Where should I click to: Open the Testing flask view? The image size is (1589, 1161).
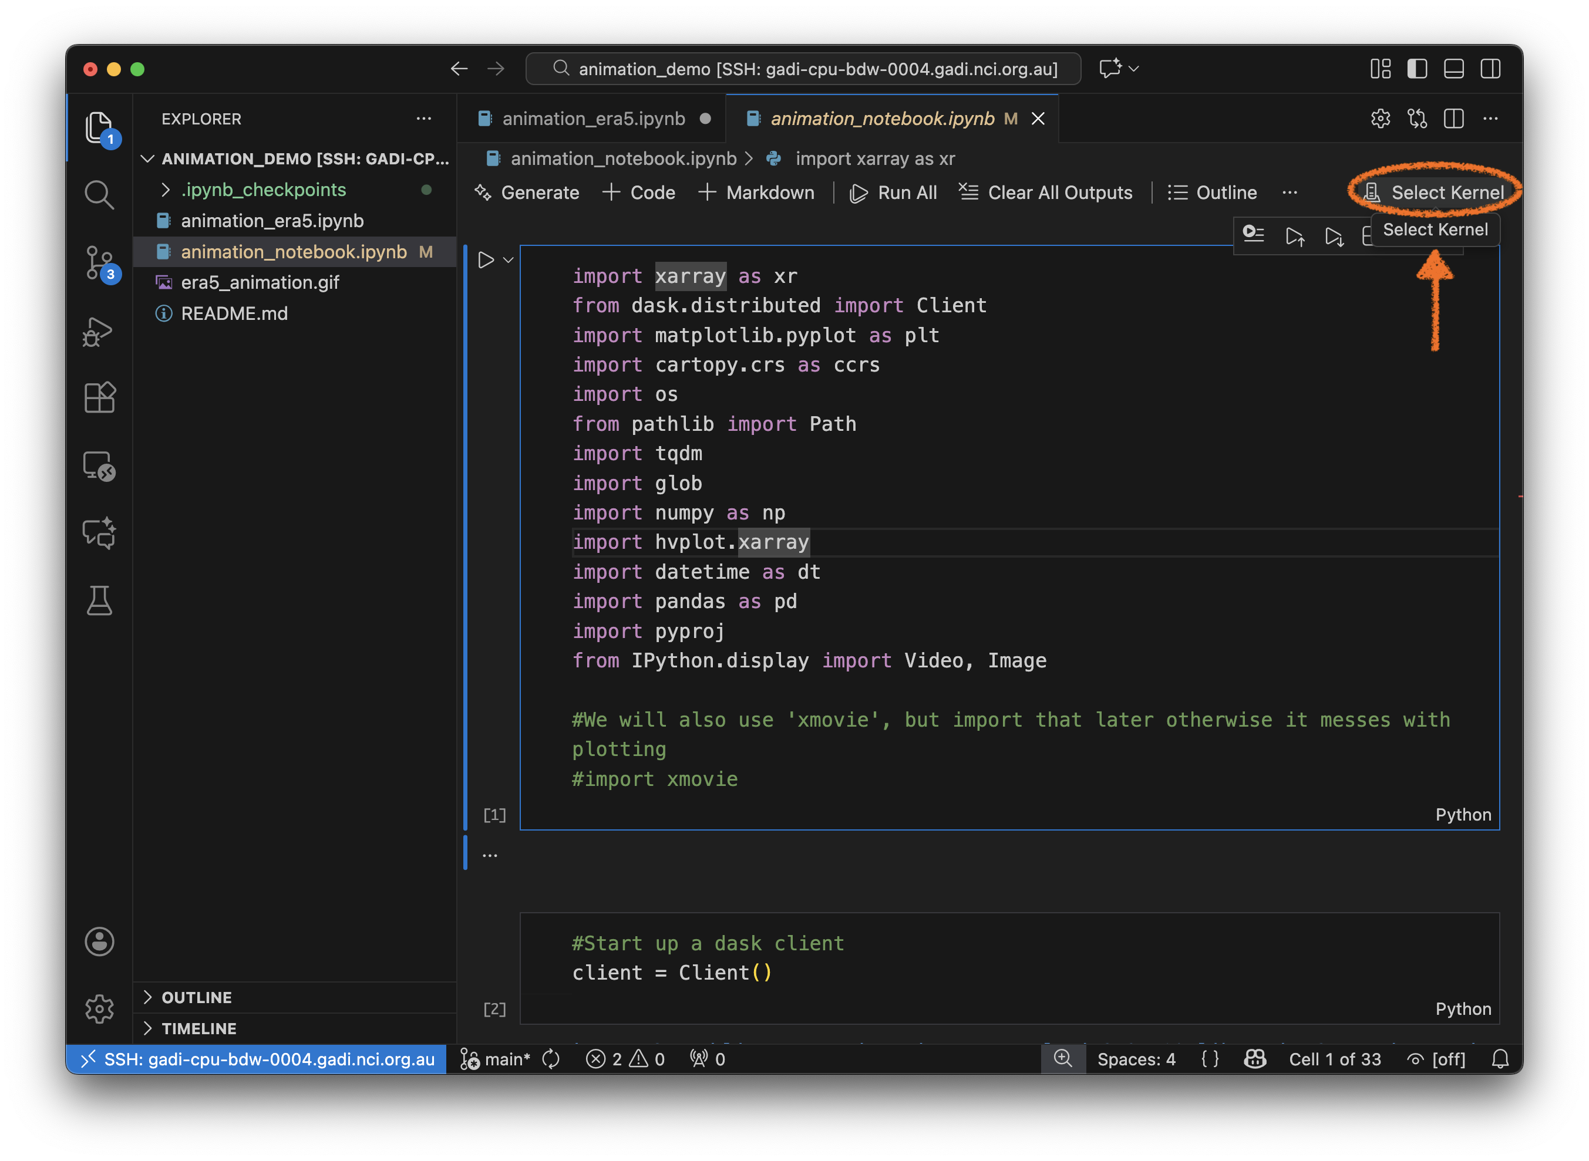click(99, 601)
